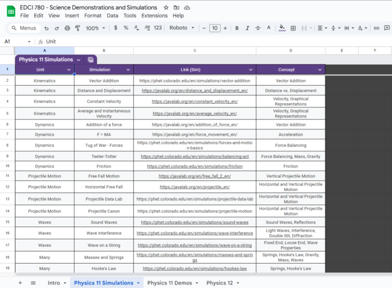Open text rotation dropdown
This screenshot has height=288, width=392.
pyautogui.click(x=362, y=28)
